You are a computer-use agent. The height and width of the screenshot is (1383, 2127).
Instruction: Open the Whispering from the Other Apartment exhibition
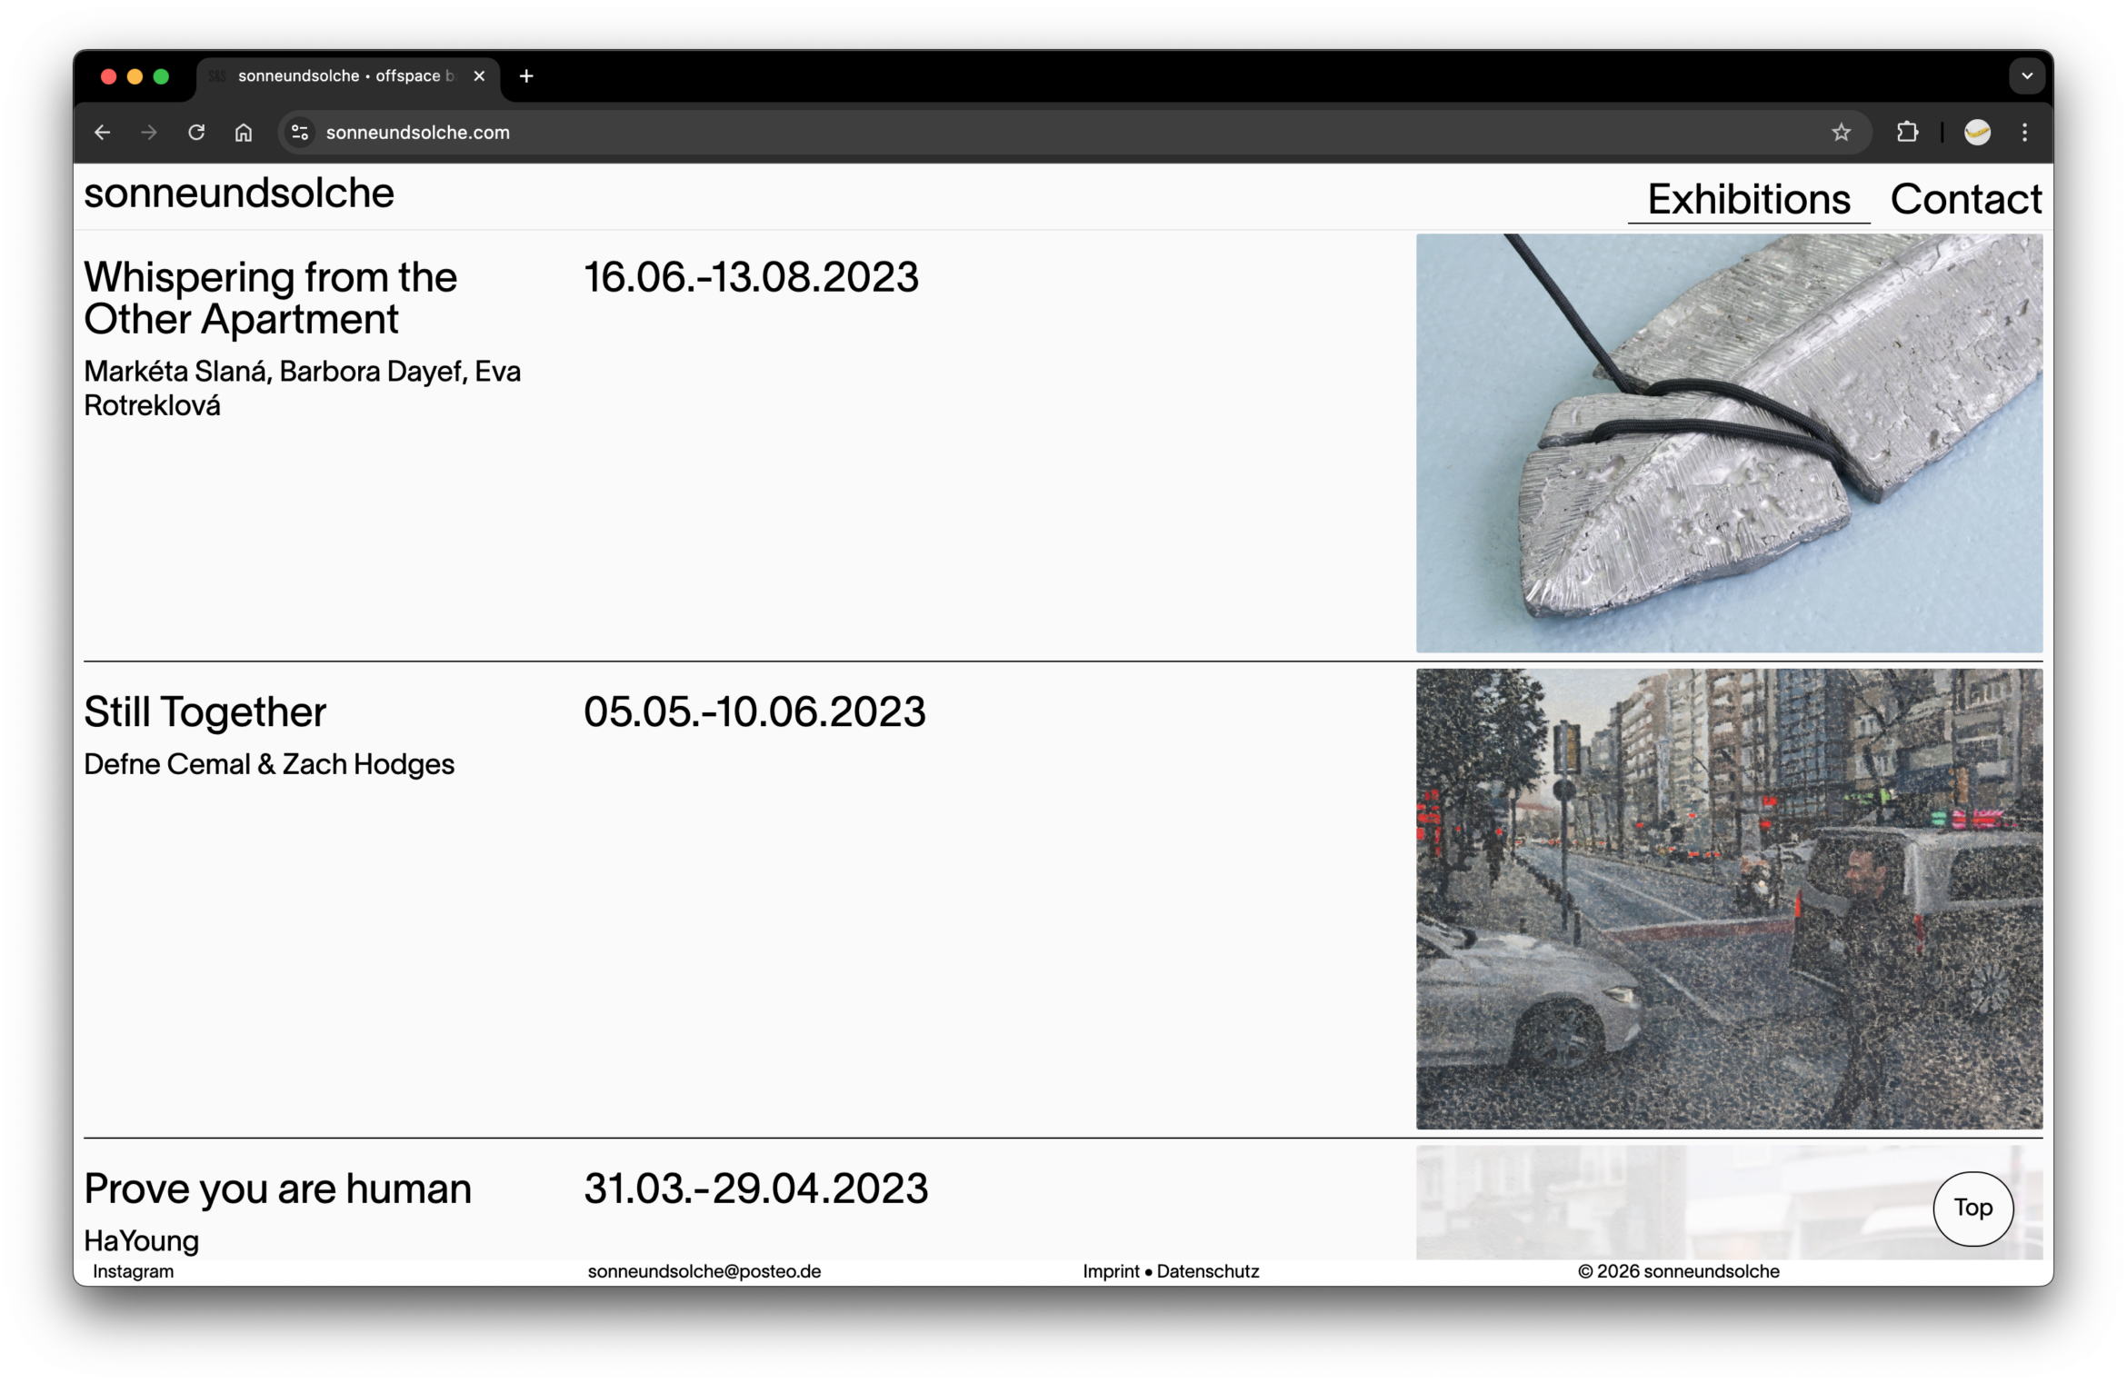[270, 298]
